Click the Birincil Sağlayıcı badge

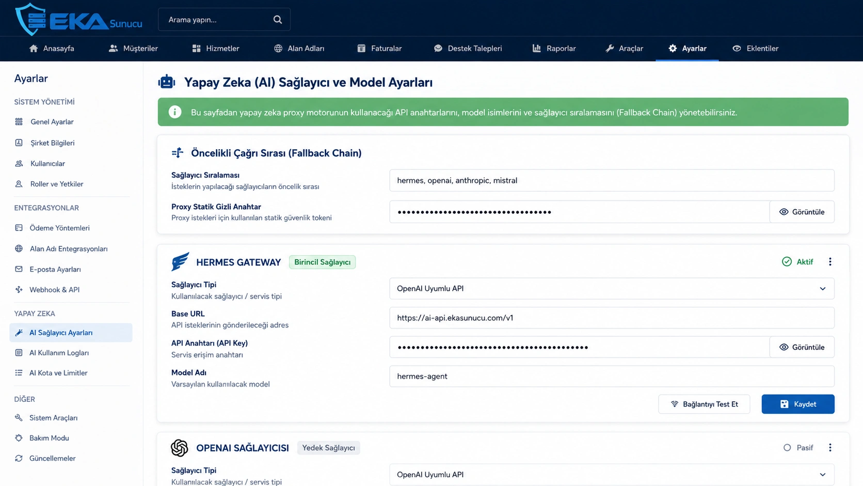click(x=322, y=262)
